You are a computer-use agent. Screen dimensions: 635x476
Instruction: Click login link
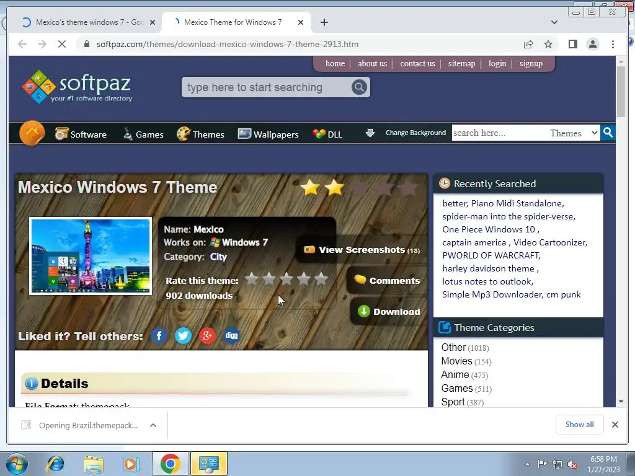[497, 64]
